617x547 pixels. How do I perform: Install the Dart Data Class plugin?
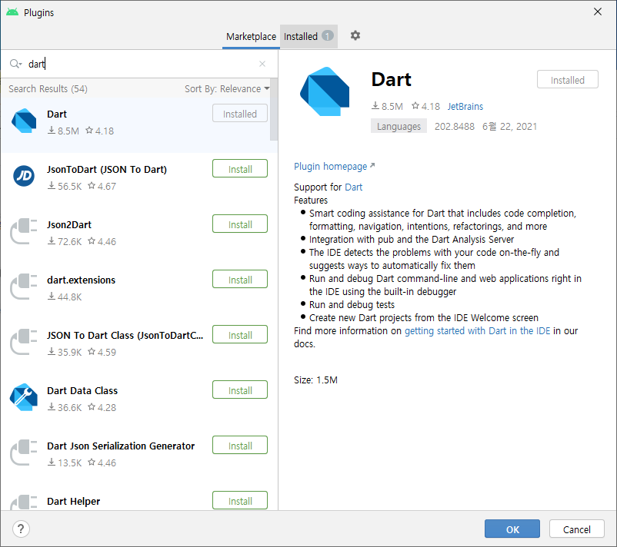[x=240, y=390]
